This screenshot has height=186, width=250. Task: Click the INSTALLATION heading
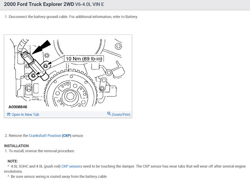[x=17, y=146]
